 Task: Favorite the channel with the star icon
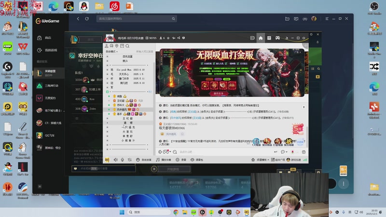point(168,38)
